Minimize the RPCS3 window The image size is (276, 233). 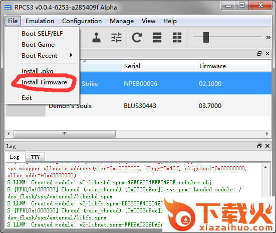[228, 6]
